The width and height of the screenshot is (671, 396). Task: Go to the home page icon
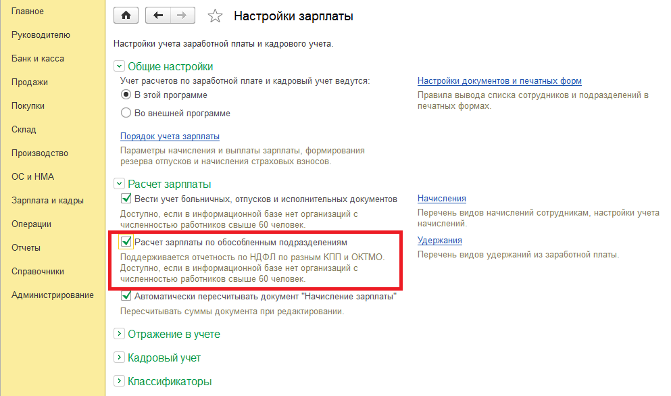pos(126,16)
